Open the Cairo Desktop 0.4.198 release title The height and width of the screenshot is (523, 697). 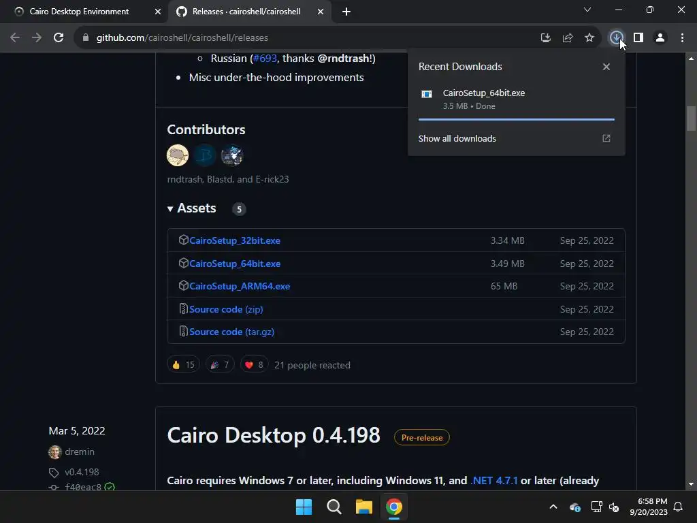coord(274,435)
